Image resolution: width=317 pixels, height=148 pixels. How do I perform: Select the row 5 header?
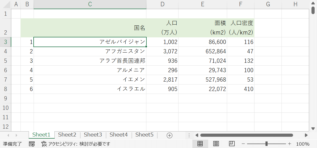(x=6, y=61)
